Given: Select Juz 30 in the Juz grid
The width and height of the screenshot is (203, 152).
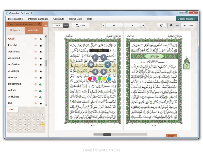Looking at the screenshot, I should pyautogui.click(x=33, y=129).
